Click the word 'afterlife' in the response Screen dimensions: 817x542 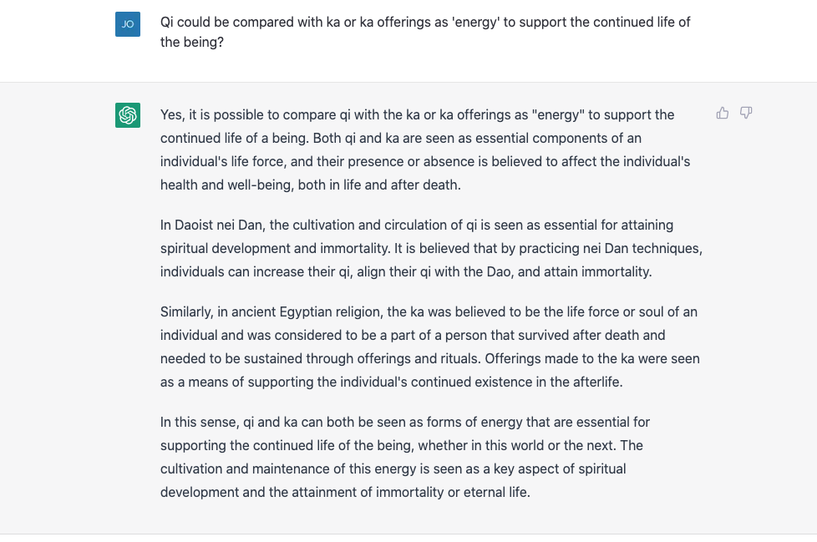tap(593, 382)
